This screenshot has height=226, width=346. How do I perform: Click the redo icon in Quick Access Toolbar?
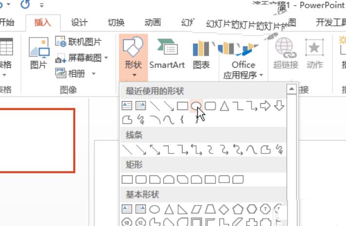pos(25,4)
